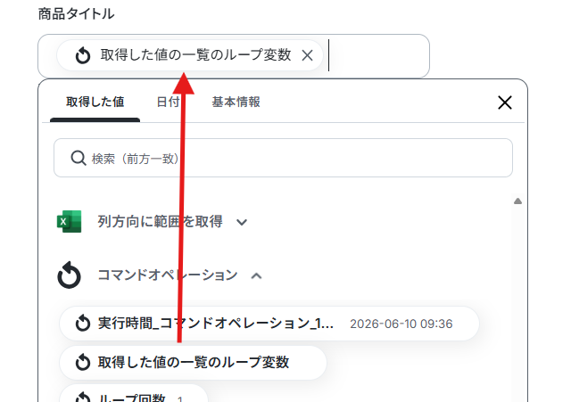Close the value picker panel with X

point(505,103)
